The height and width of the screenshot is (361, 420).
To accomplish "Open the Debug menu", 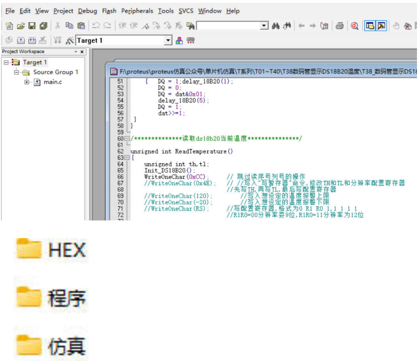I will [x=88, y=11].
